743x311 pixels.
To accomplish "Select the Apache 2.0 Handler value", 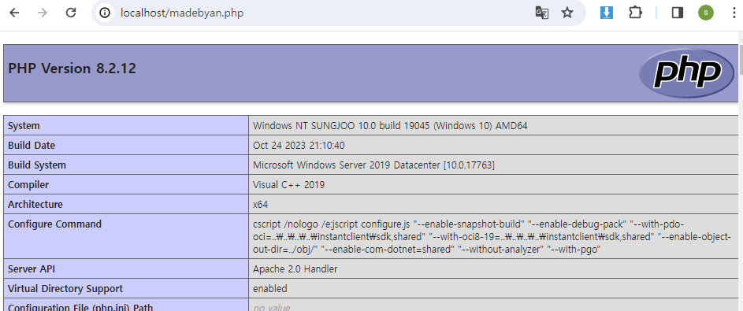I will pos(295,268).
